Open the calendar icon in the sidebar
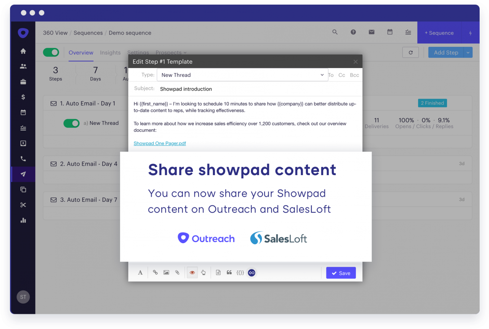489x329 pixels. click(23, 112)
